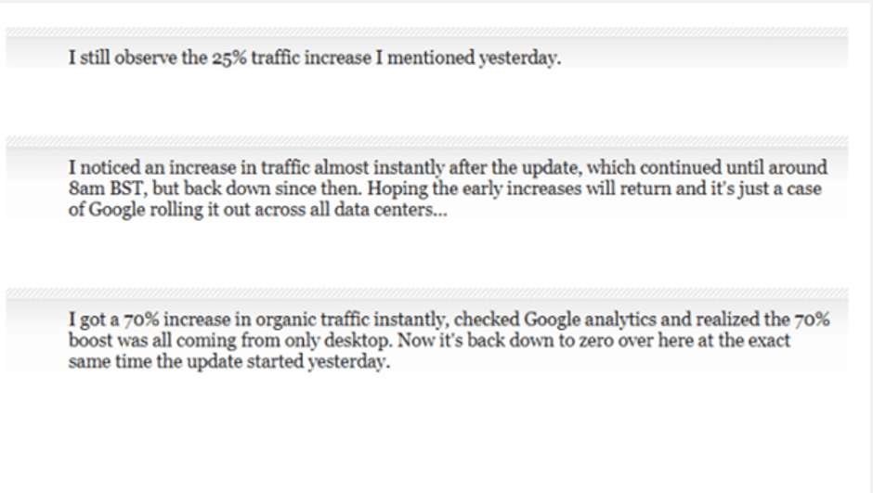Viewport: 873px width, 493px height.
Task: Click the hatched stripe above the first quote
Action: [x=427, y=32]
